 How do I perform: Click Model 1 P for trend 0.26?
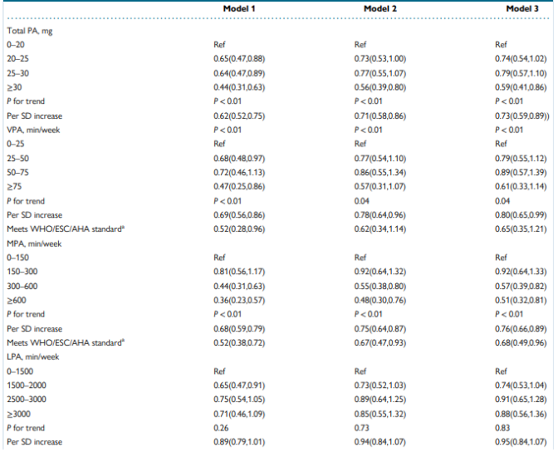click(x=218, y=428)
